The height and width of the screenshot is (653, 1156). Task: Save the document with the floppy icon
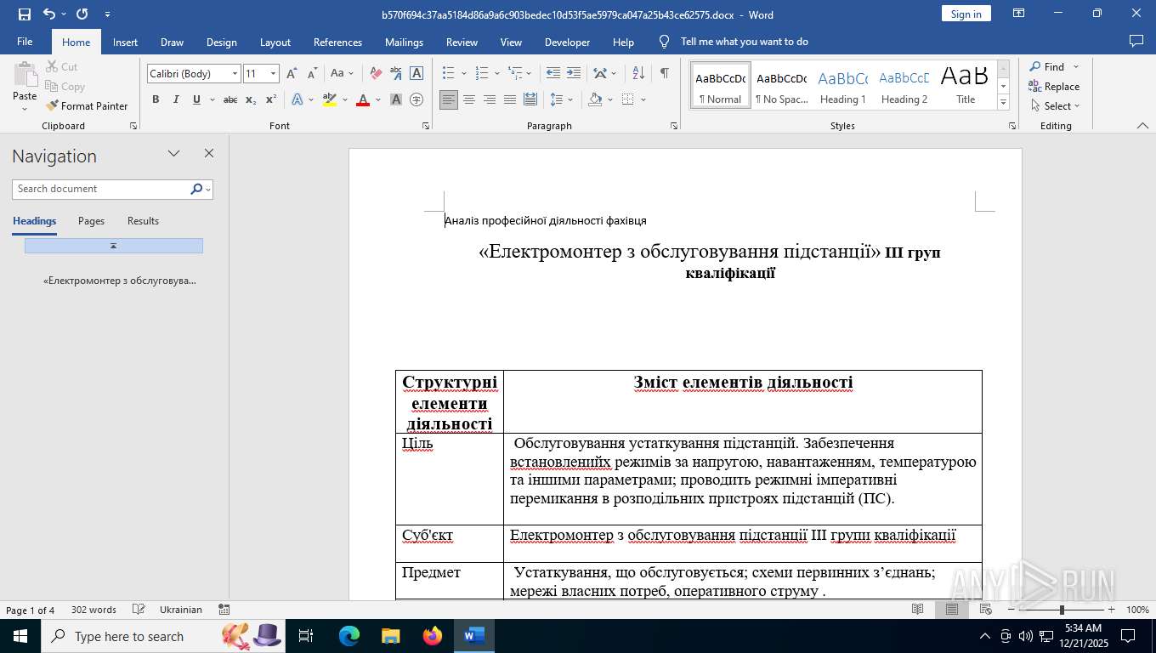(25, 14)
